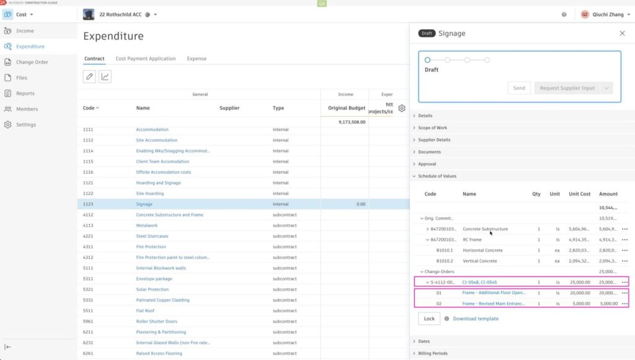This screenshot has height=360, width=635.
Task: Click Request Supplier Input button
Action: [x=567, y=88]
